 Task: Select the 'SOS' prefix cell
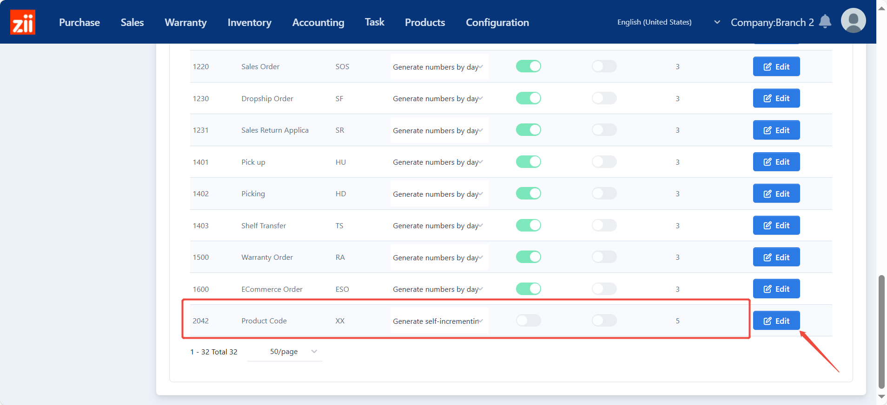tap(342, 66)
